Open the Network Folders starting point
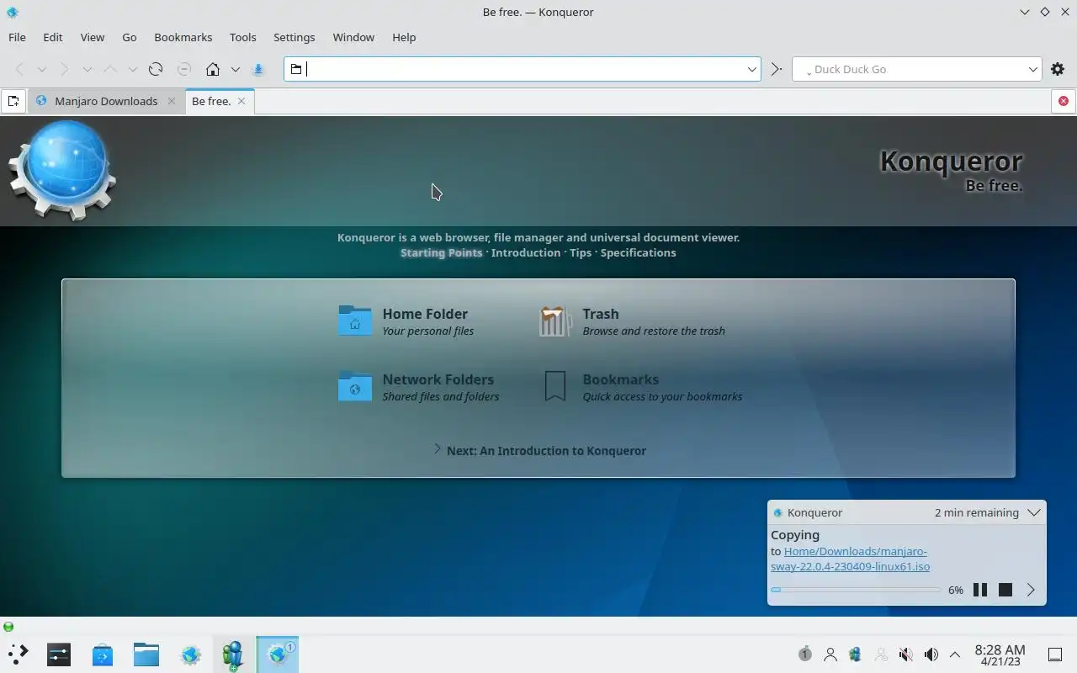This screenshot has width=1077, height=673. pos(418,386)
